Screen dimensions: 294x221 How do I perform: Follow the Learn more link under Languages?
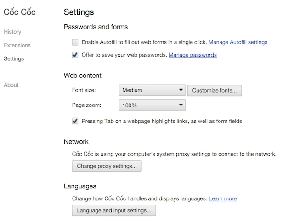click(222, 198)
